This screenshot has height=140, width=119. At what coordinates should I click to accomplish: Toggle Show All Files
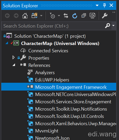[92, 16]
